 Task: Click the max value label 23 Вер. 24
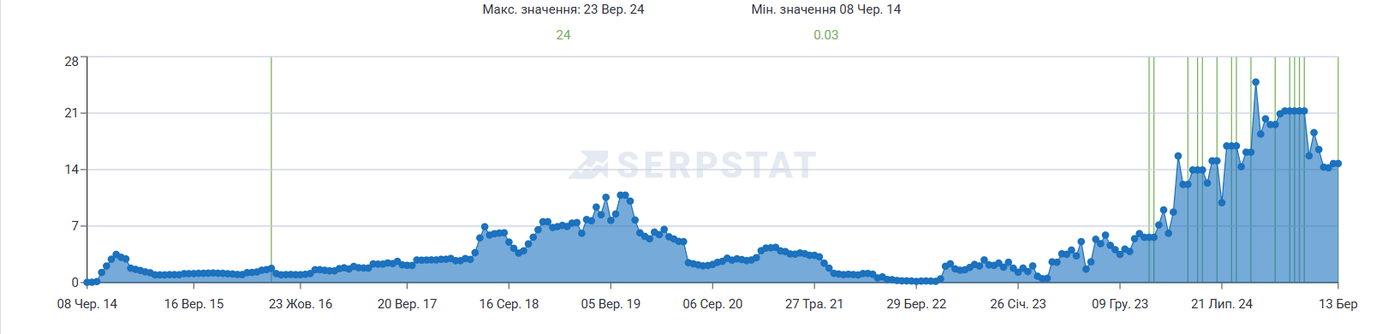614,9
